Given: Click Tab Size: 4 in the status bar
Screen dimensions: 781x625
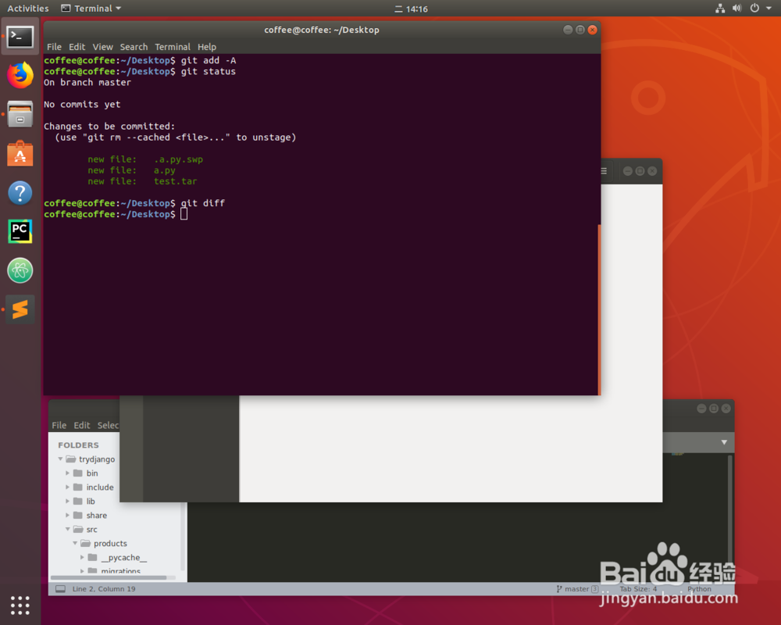Looking at the screenshot, I should tap(638, 589).
